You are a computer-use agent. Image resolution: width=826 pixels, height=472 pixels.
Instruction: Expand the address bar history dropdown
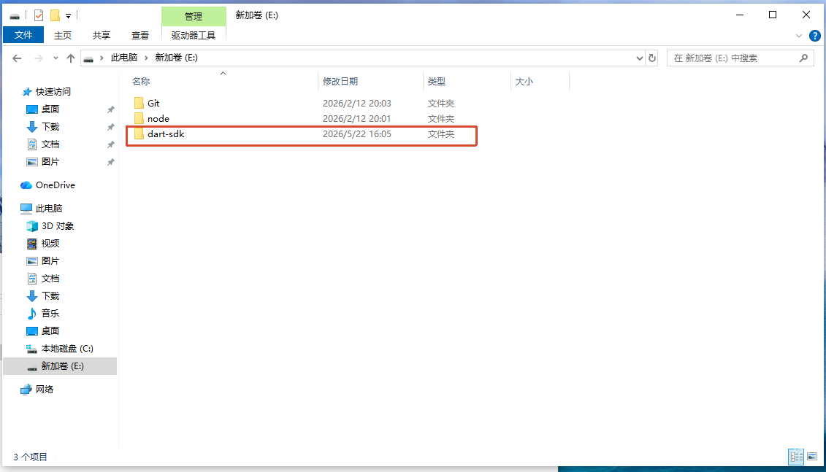click(x=640, y=58)
